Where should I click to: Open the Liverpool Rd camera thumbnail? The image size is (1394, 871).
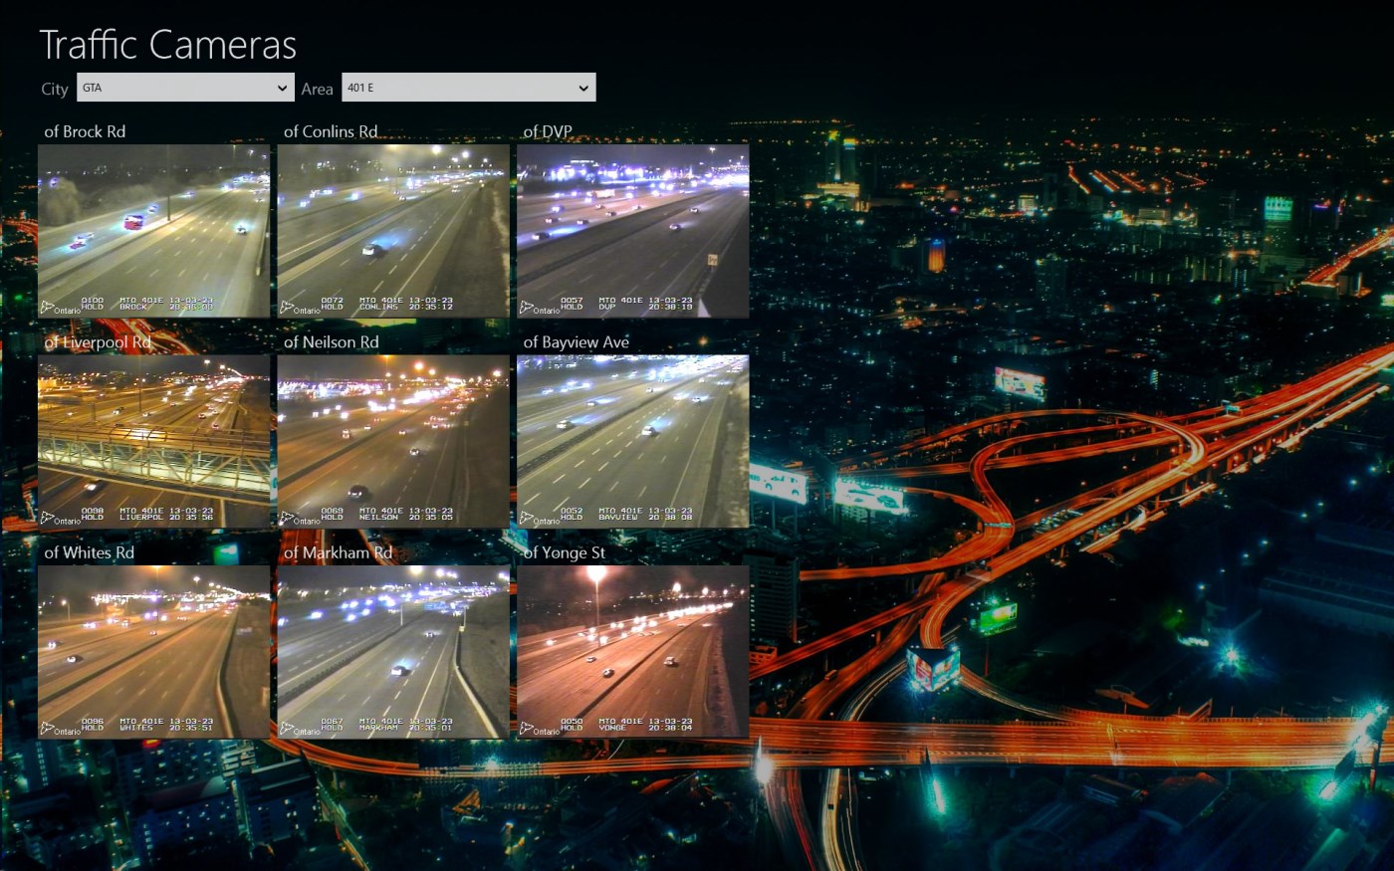(x=153, y=441)
